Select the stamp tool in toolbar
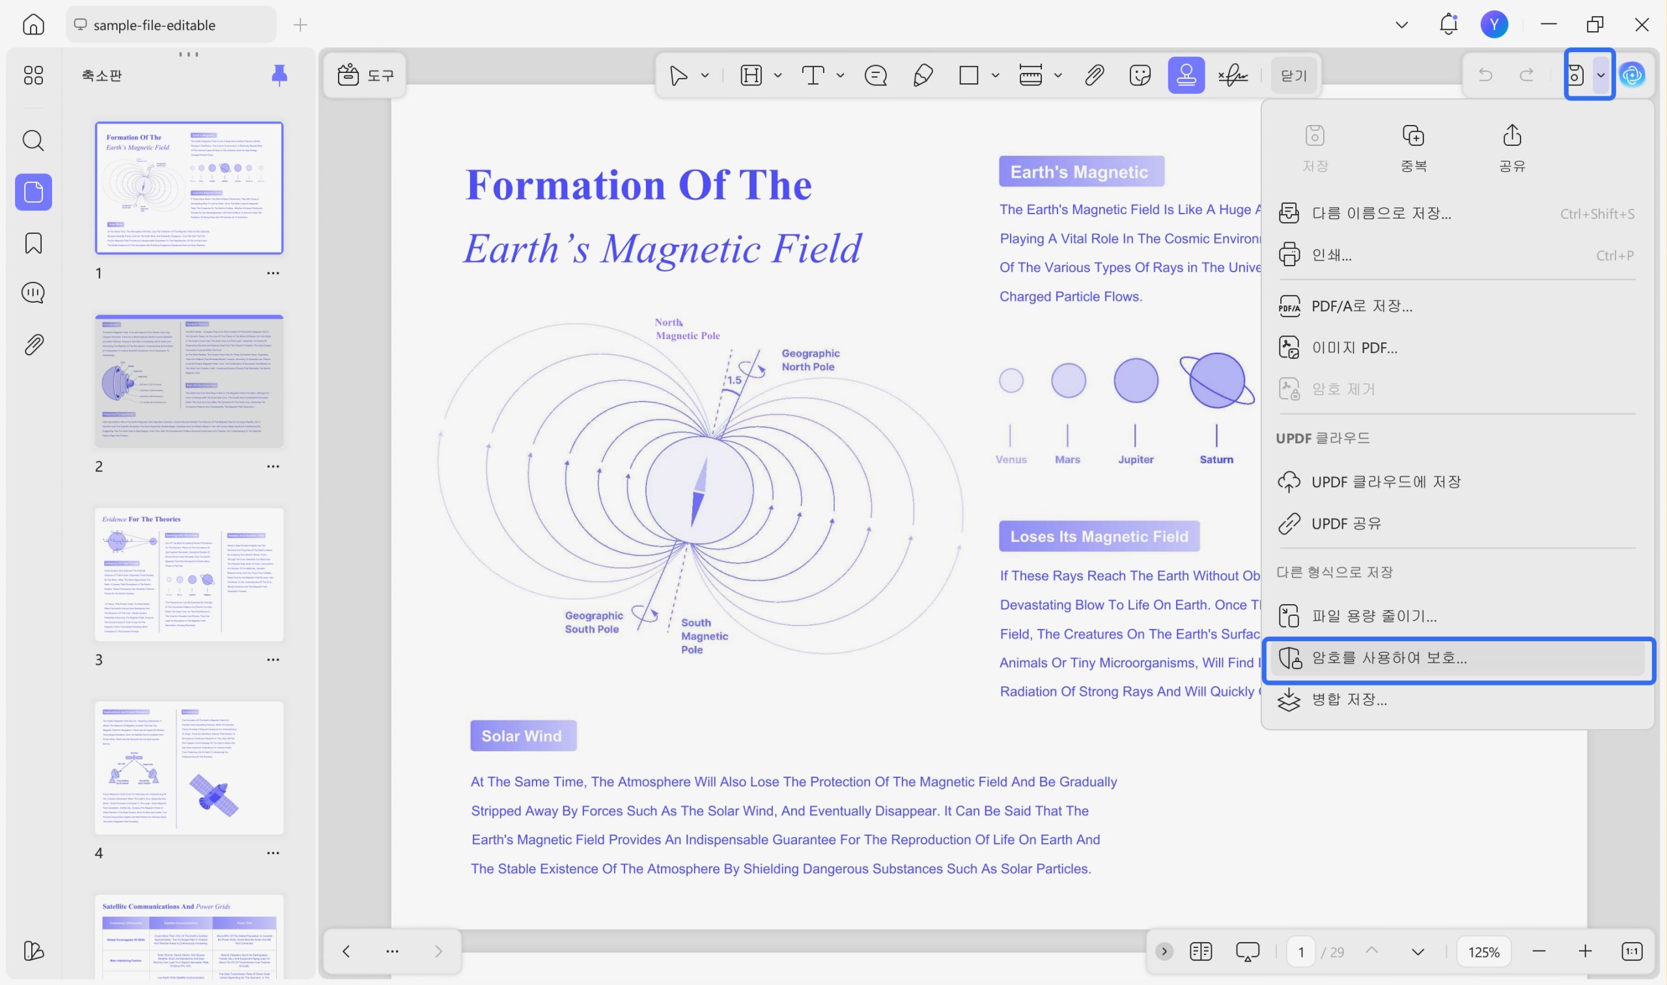This screenshot has width=1667, height=985. 1186,75
